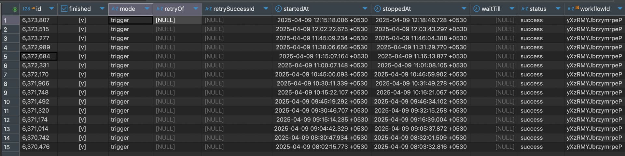Click retryOf NULL cell in first row

click(x=177, y=20)
